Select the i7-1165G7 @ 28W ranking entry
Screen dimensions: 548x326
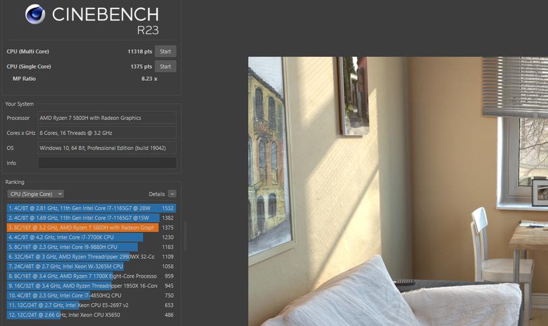[91, 208]
